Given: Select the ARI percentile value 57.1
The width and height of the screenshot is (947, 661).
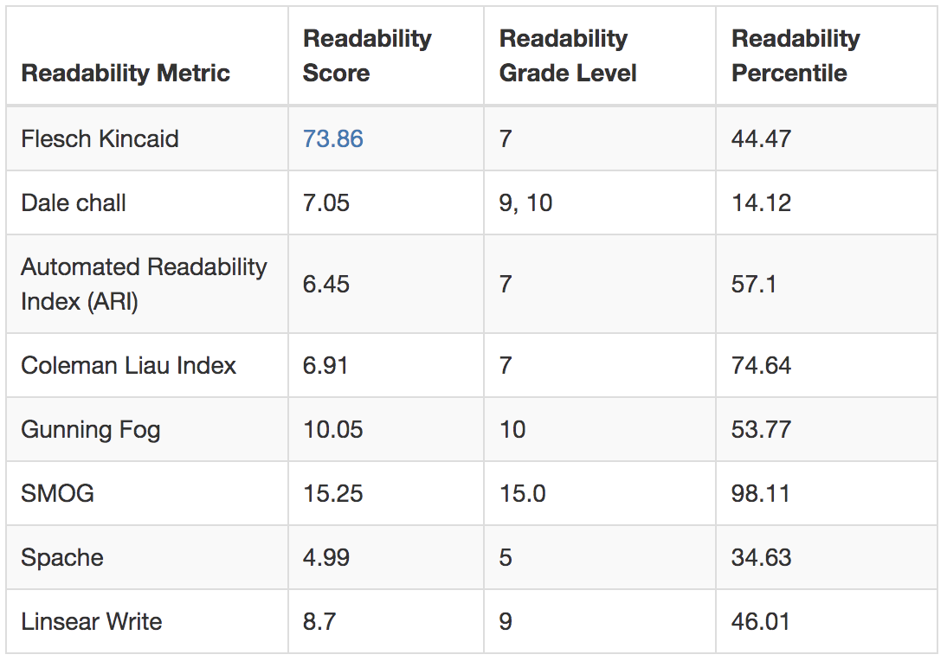Looking at the screenshot, I should (754, 285).
